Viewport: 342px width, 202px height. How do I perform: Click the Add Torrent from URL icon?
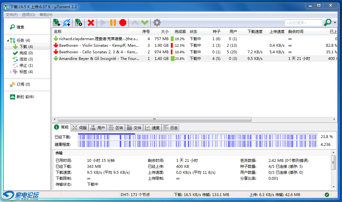[67, 23]
